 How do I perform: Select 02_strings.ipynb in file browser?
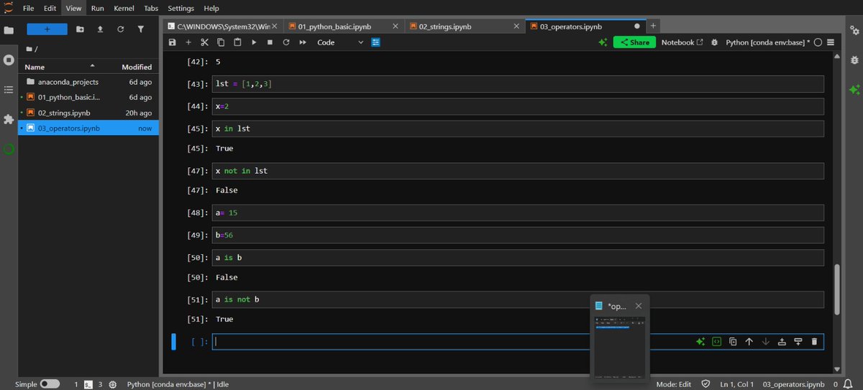88,113
